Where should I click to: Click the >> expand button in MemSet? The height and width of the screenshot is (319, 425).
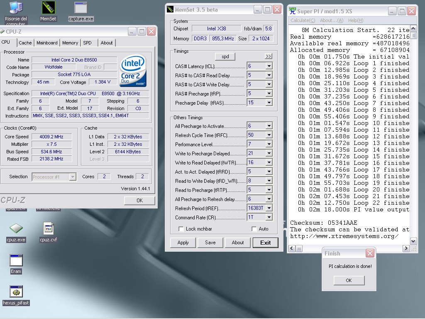coord(269,56)
